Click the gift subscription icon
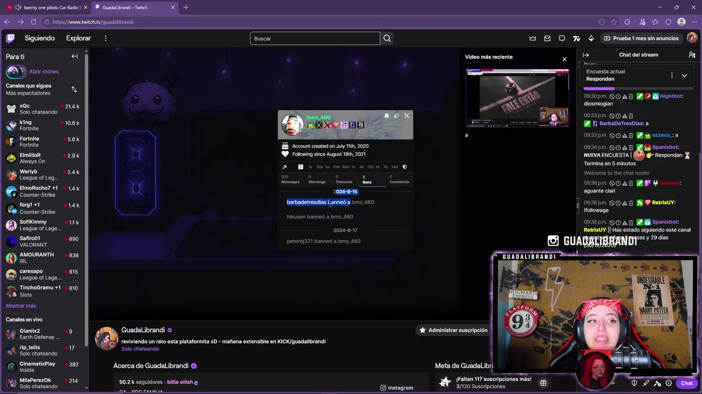Image resolution: width=702 pixels, height=394 pixels. [x=543, y=383]
